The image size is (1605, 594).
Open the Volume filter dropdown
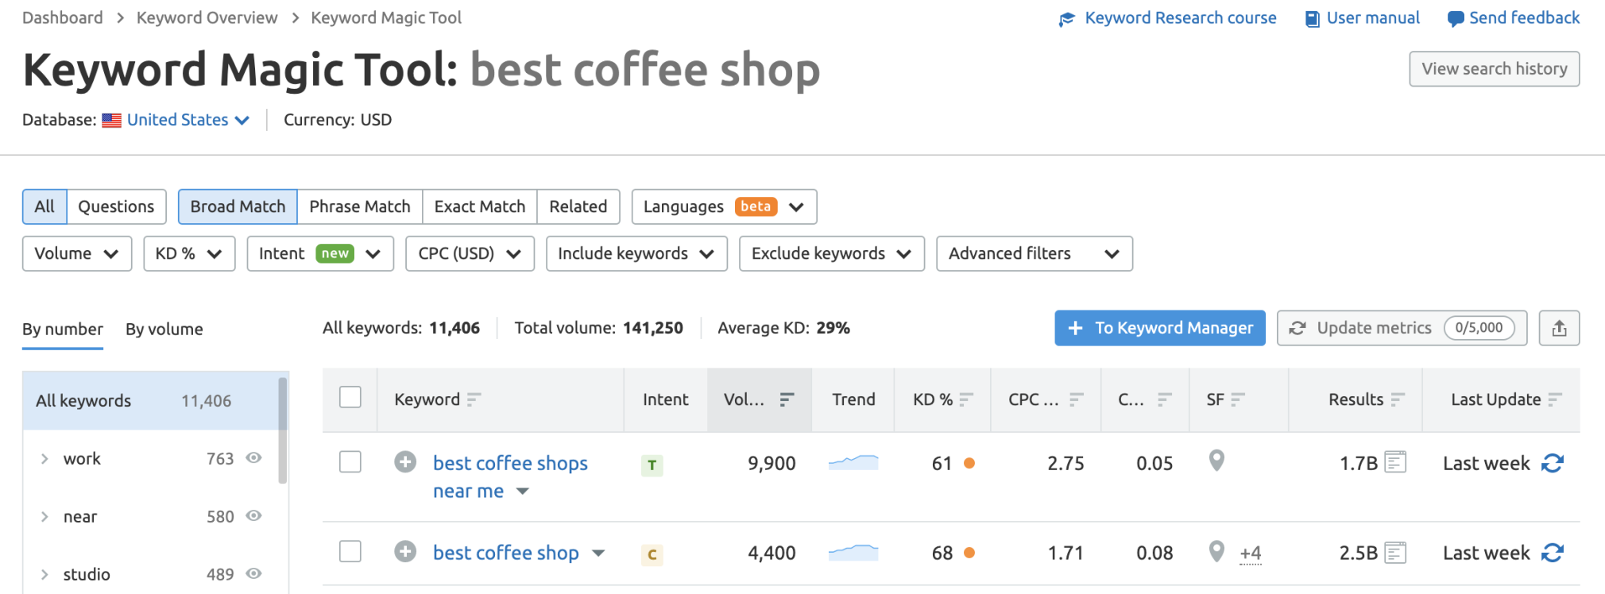(x=77, y=253)
